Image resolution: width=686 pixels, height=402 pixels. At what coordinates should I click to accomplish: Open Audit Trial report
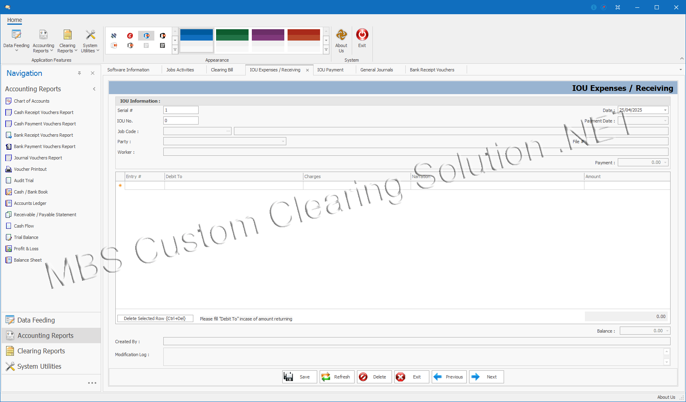tap(19, 181)
